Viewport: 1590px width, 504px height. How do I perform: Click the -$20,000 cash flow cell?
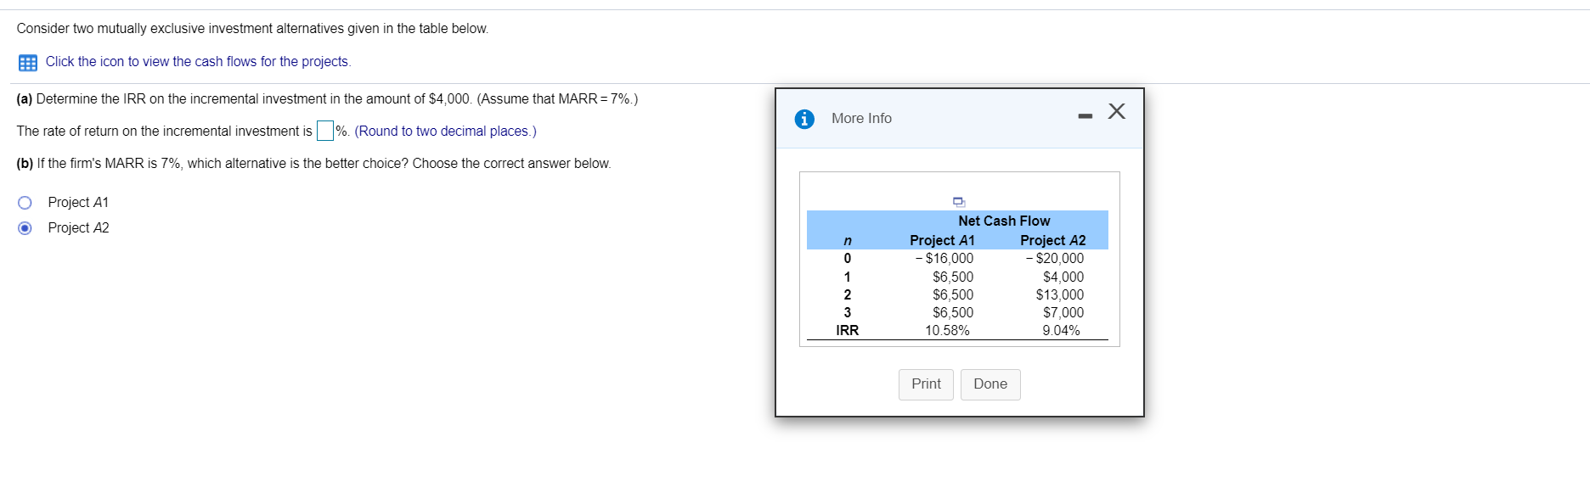(x=1054, y=259)
